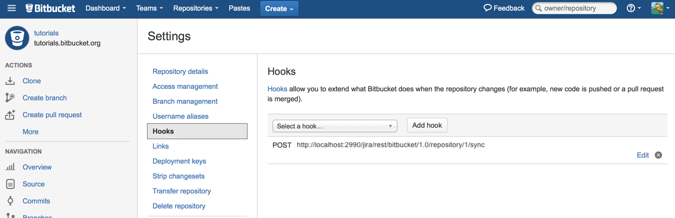Screen dimensions: 675x218
Task: Click the Commits icon in navigation
Action: point(10,201)
